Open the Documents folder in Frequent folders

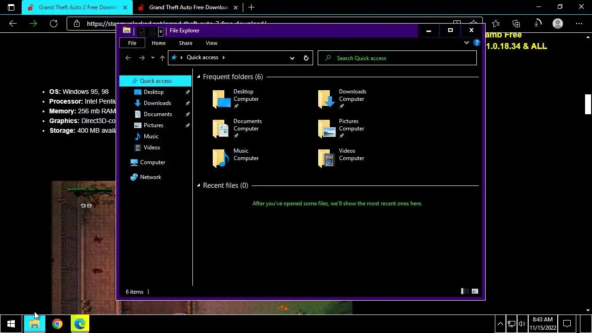coord(237,129)
